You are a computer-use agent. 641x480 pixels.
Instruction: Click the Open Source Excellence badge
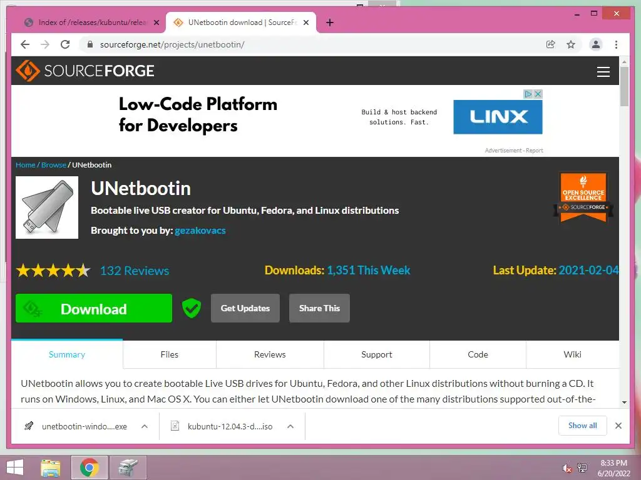[583, 197]
